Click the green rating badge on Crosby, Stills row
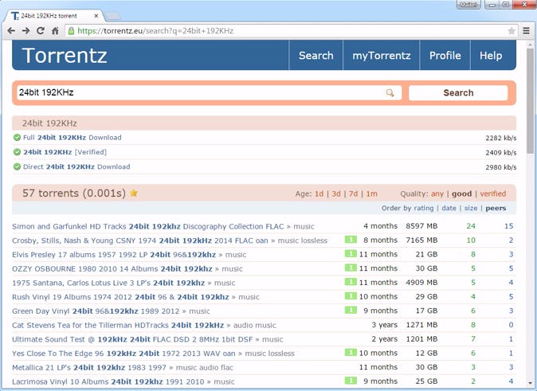The height and width of the screenshot is (391, 537). [x=351, y=240]
